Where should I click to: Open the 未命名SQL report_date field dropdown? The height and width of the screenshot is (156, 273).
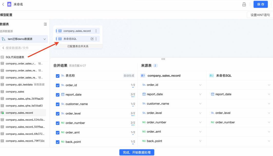coord(269,94)
